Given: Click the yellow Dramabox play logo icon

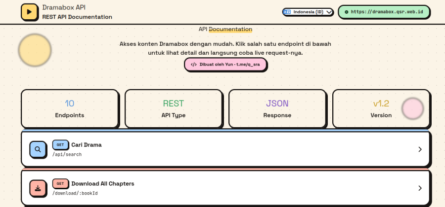Looking at the screenshot, I should [x=29, y=12].
